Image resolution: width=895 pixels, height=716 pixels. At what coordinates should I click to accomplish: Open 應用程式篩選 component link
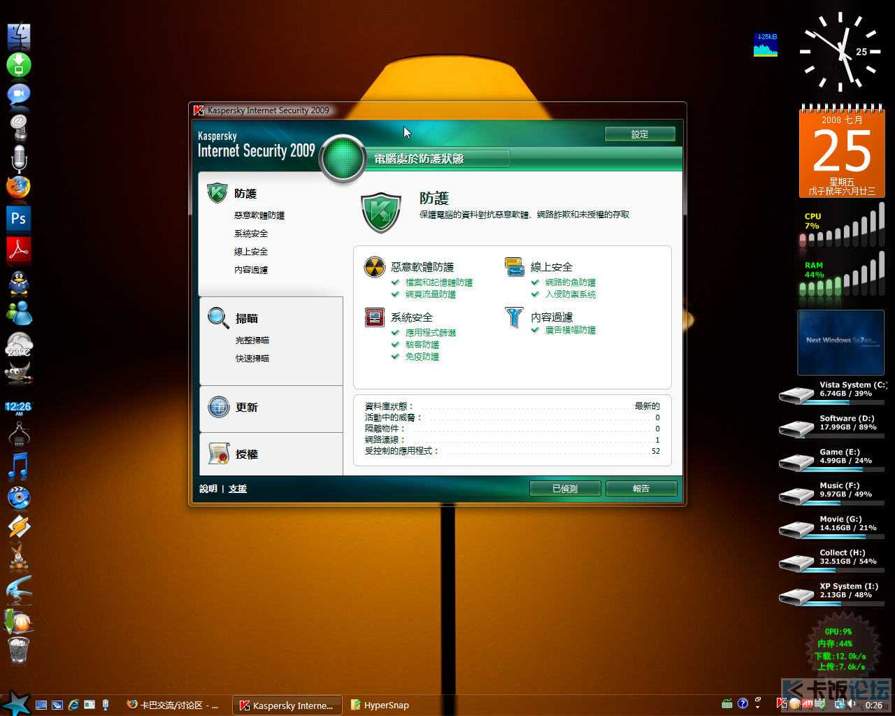(431, 333)
